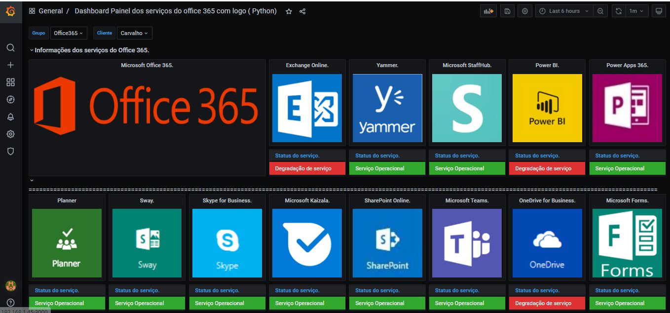The width and height of the screenshot is (670, 313).
Task: Click Exchange Online's Degradação de serviço status
Action: coord(307,168)
